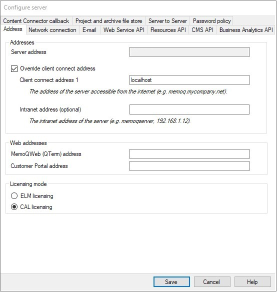Select the Address tab

[13, 29]
